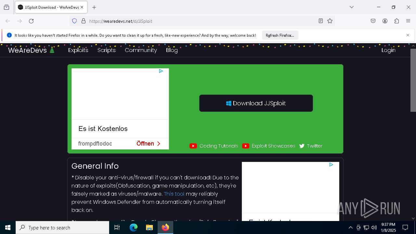Open extensions puzzle icon
The height and width of the screenshot is (234, 416).
pos(396,21)
